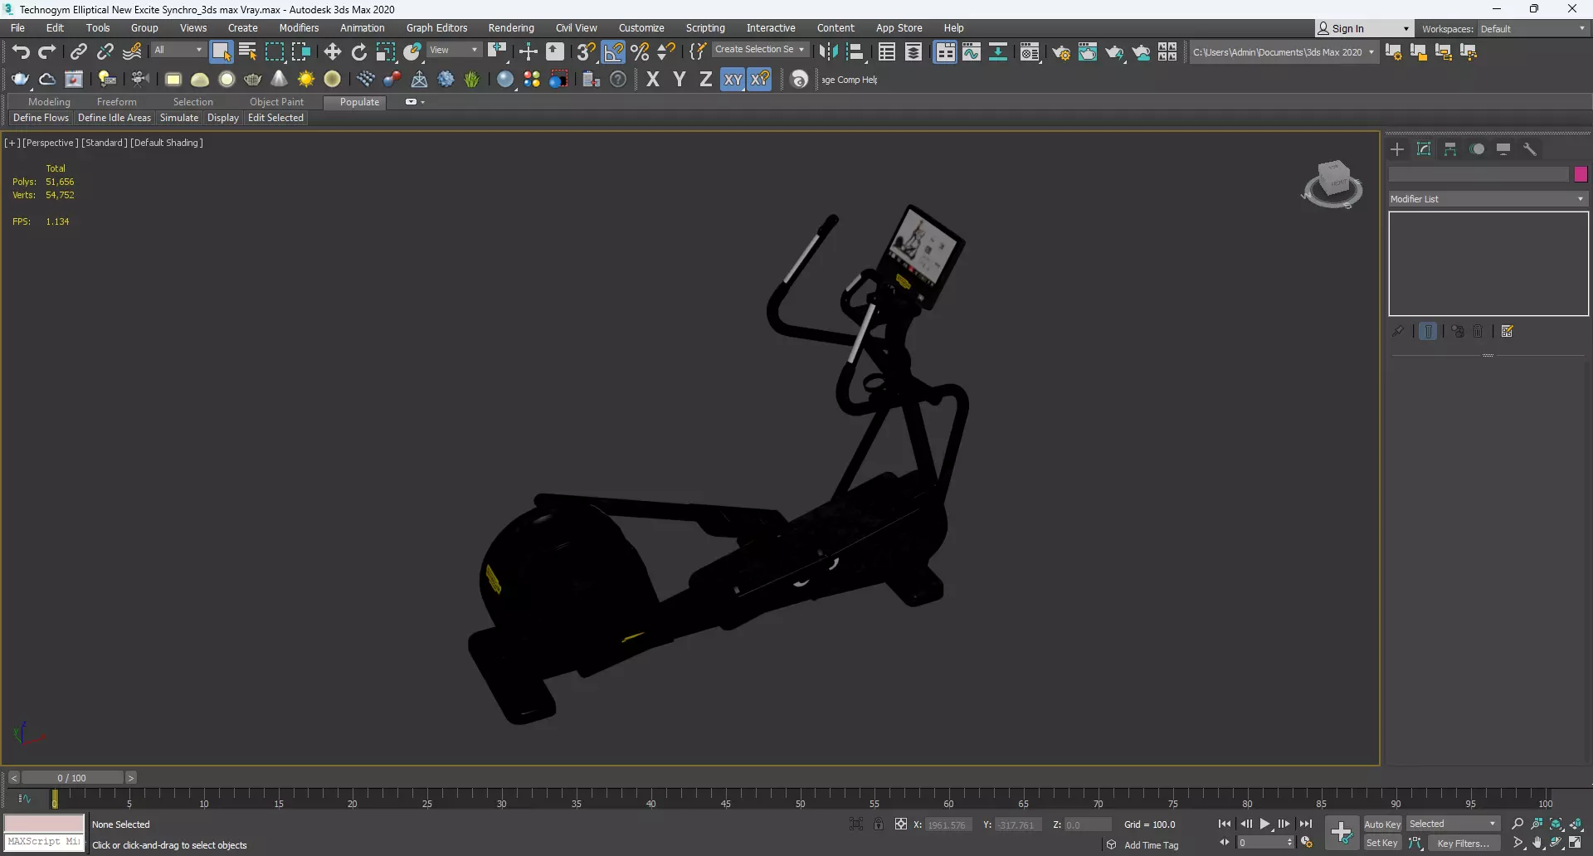Open the View reference coordinate dropdown
Screen dimensions: 1593x856
(x=453, y=50)
